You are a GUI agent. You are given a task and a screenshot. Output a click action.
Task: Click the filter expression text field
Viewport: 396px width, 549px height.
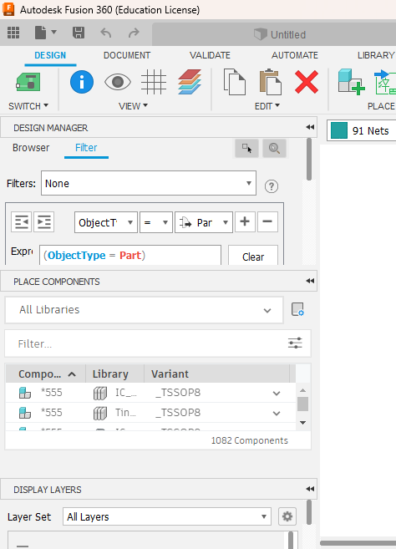pos(130,255)
